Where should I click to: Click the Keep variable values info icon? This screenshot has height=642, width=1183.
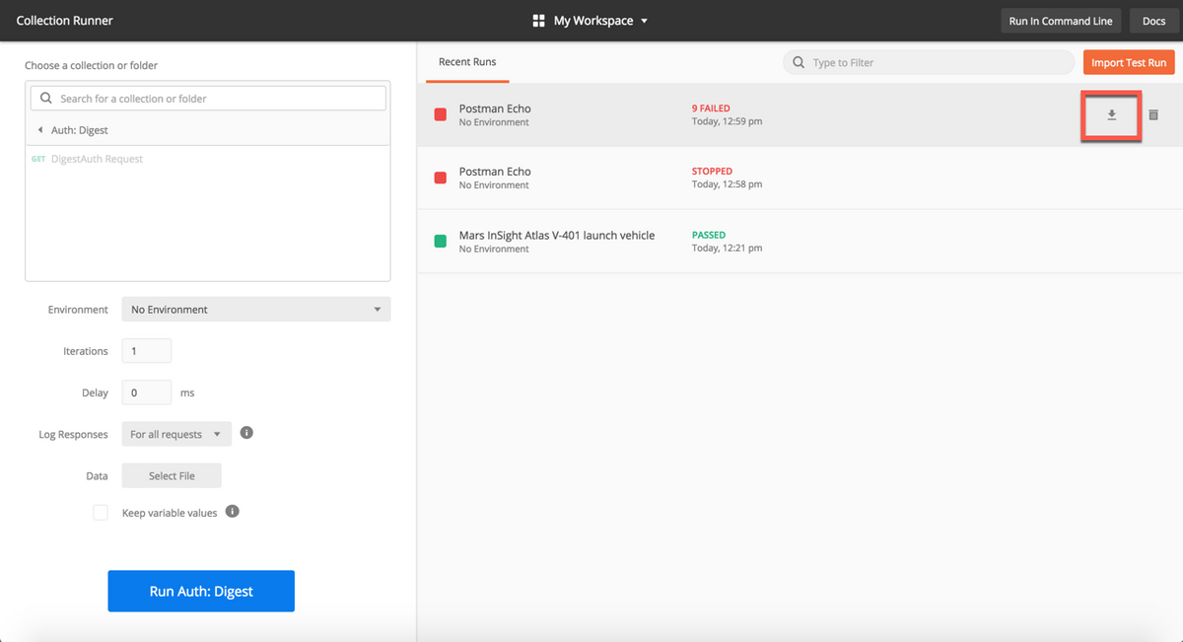pos(232,512)
